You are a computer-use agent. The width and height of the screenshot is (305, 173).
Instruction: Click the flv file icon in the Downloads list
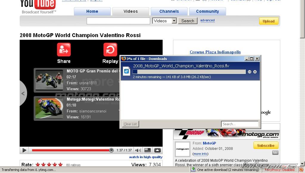pyautogui.click(x=126, y=72)
